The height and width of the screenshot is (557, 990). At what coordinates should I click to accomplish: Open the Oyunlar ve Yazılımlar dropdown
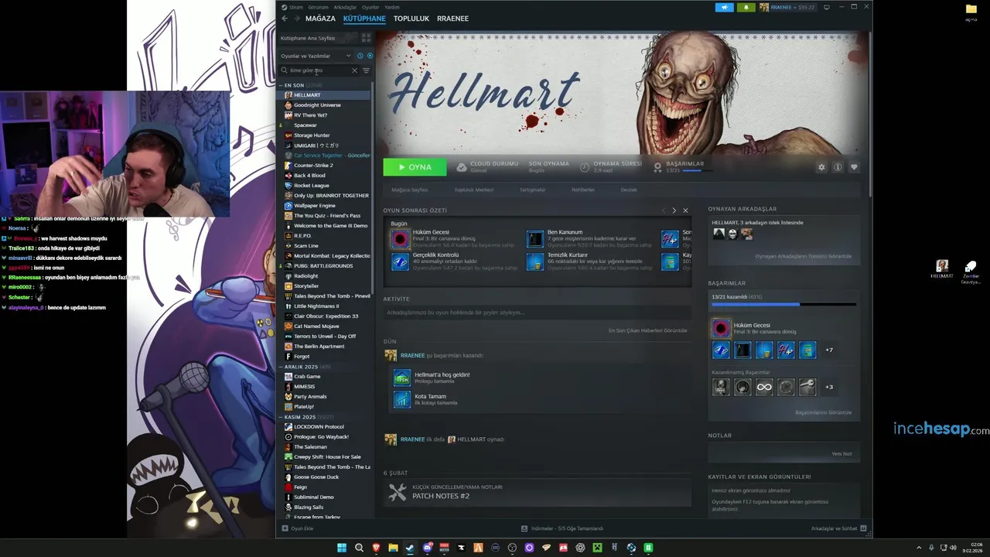[316, 56]
